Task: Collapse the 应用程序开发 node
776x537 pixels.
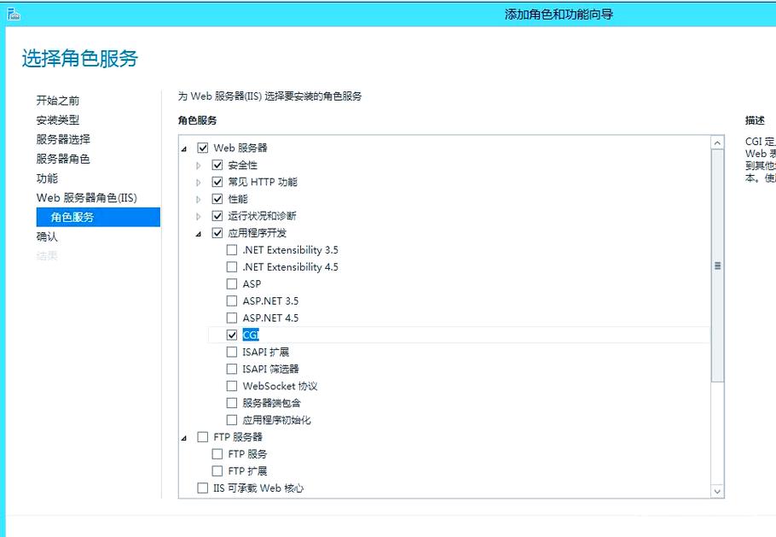Action: (x=199, y=232)
